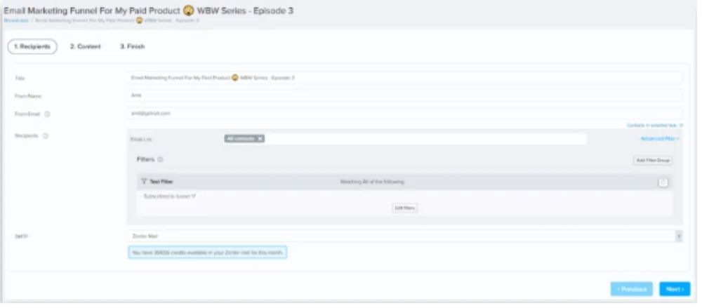Viewport: 702px width, 308px height.
Task: Remove the All contacts tag with its X
Action: point(260,139)
